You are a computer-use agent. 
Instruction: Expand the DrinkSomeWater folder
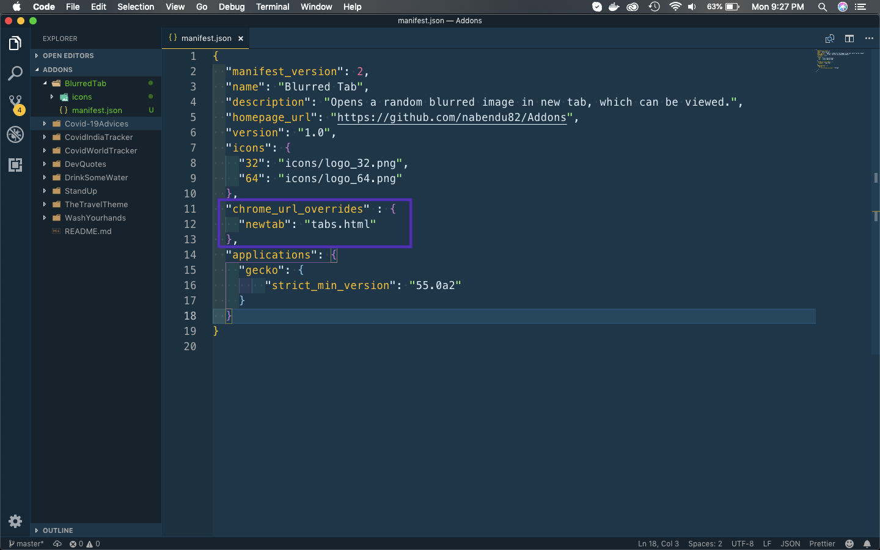coord(97,177)
